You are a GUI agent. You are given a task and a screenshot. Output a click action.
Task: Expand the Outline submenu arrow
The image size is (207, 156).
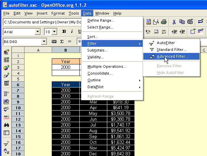[140, 80]
